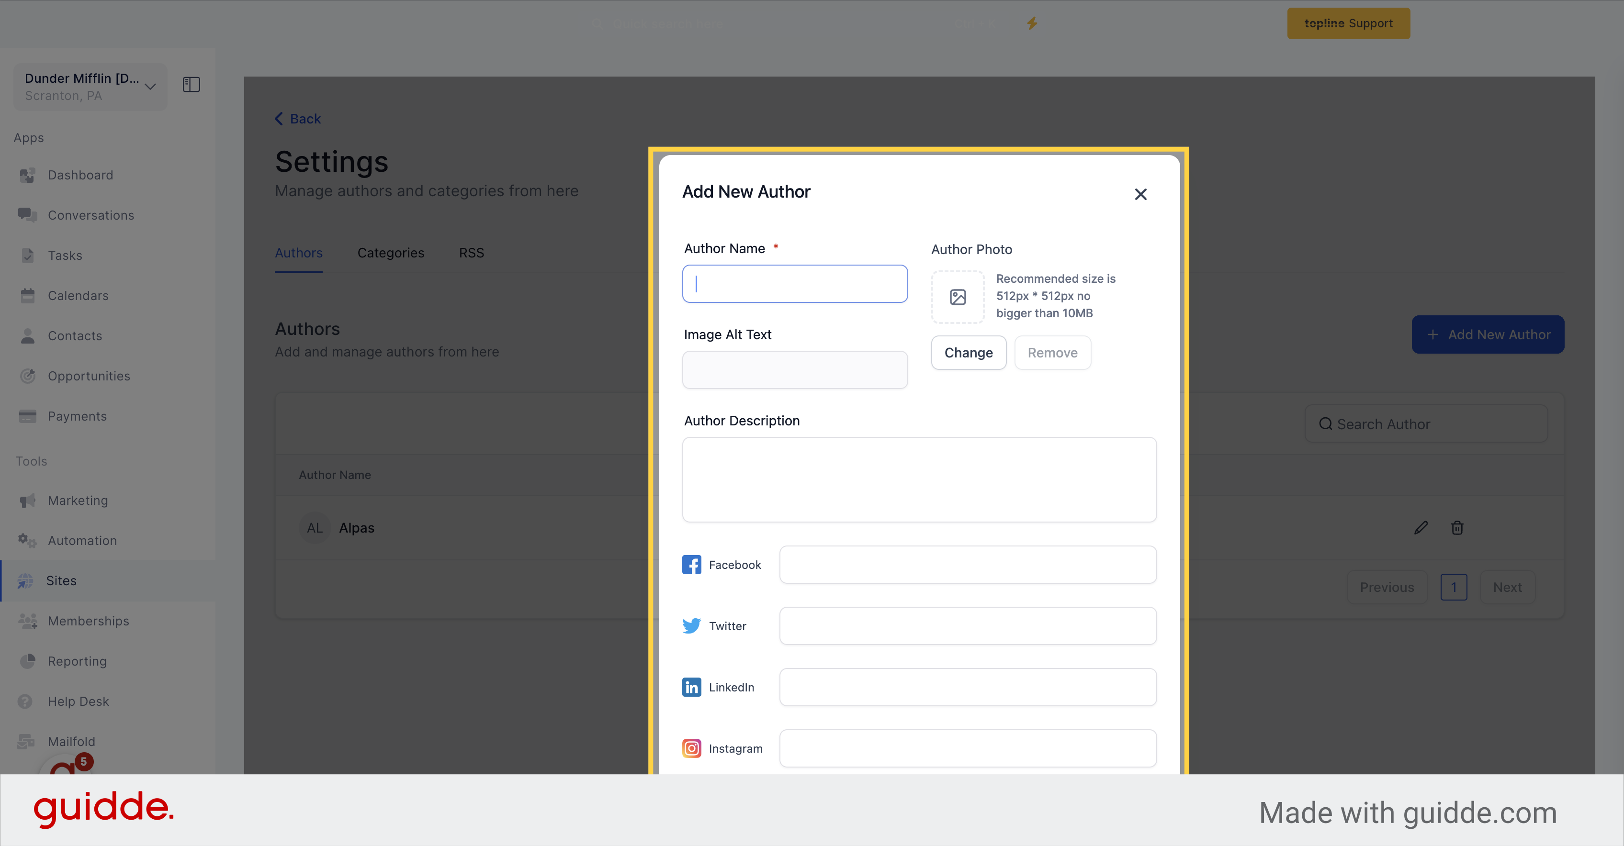Open Opportunities in the sidebar

click(89, 376)
